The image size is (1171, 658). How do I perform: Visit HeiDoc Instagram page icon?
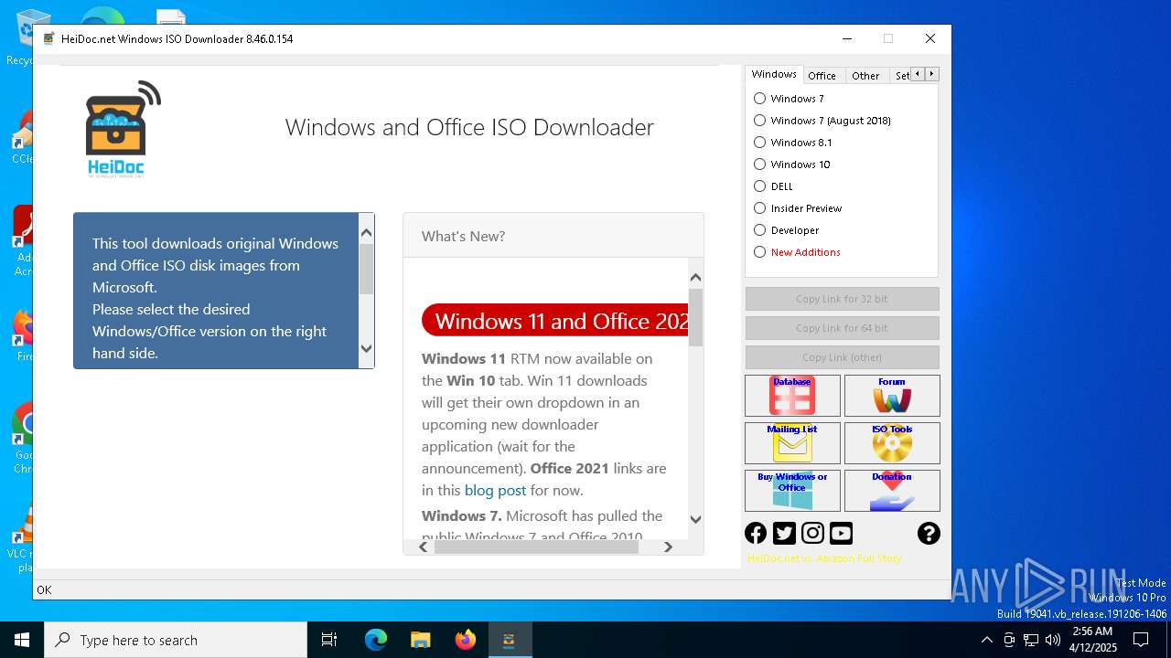click(x=812, y=533)
